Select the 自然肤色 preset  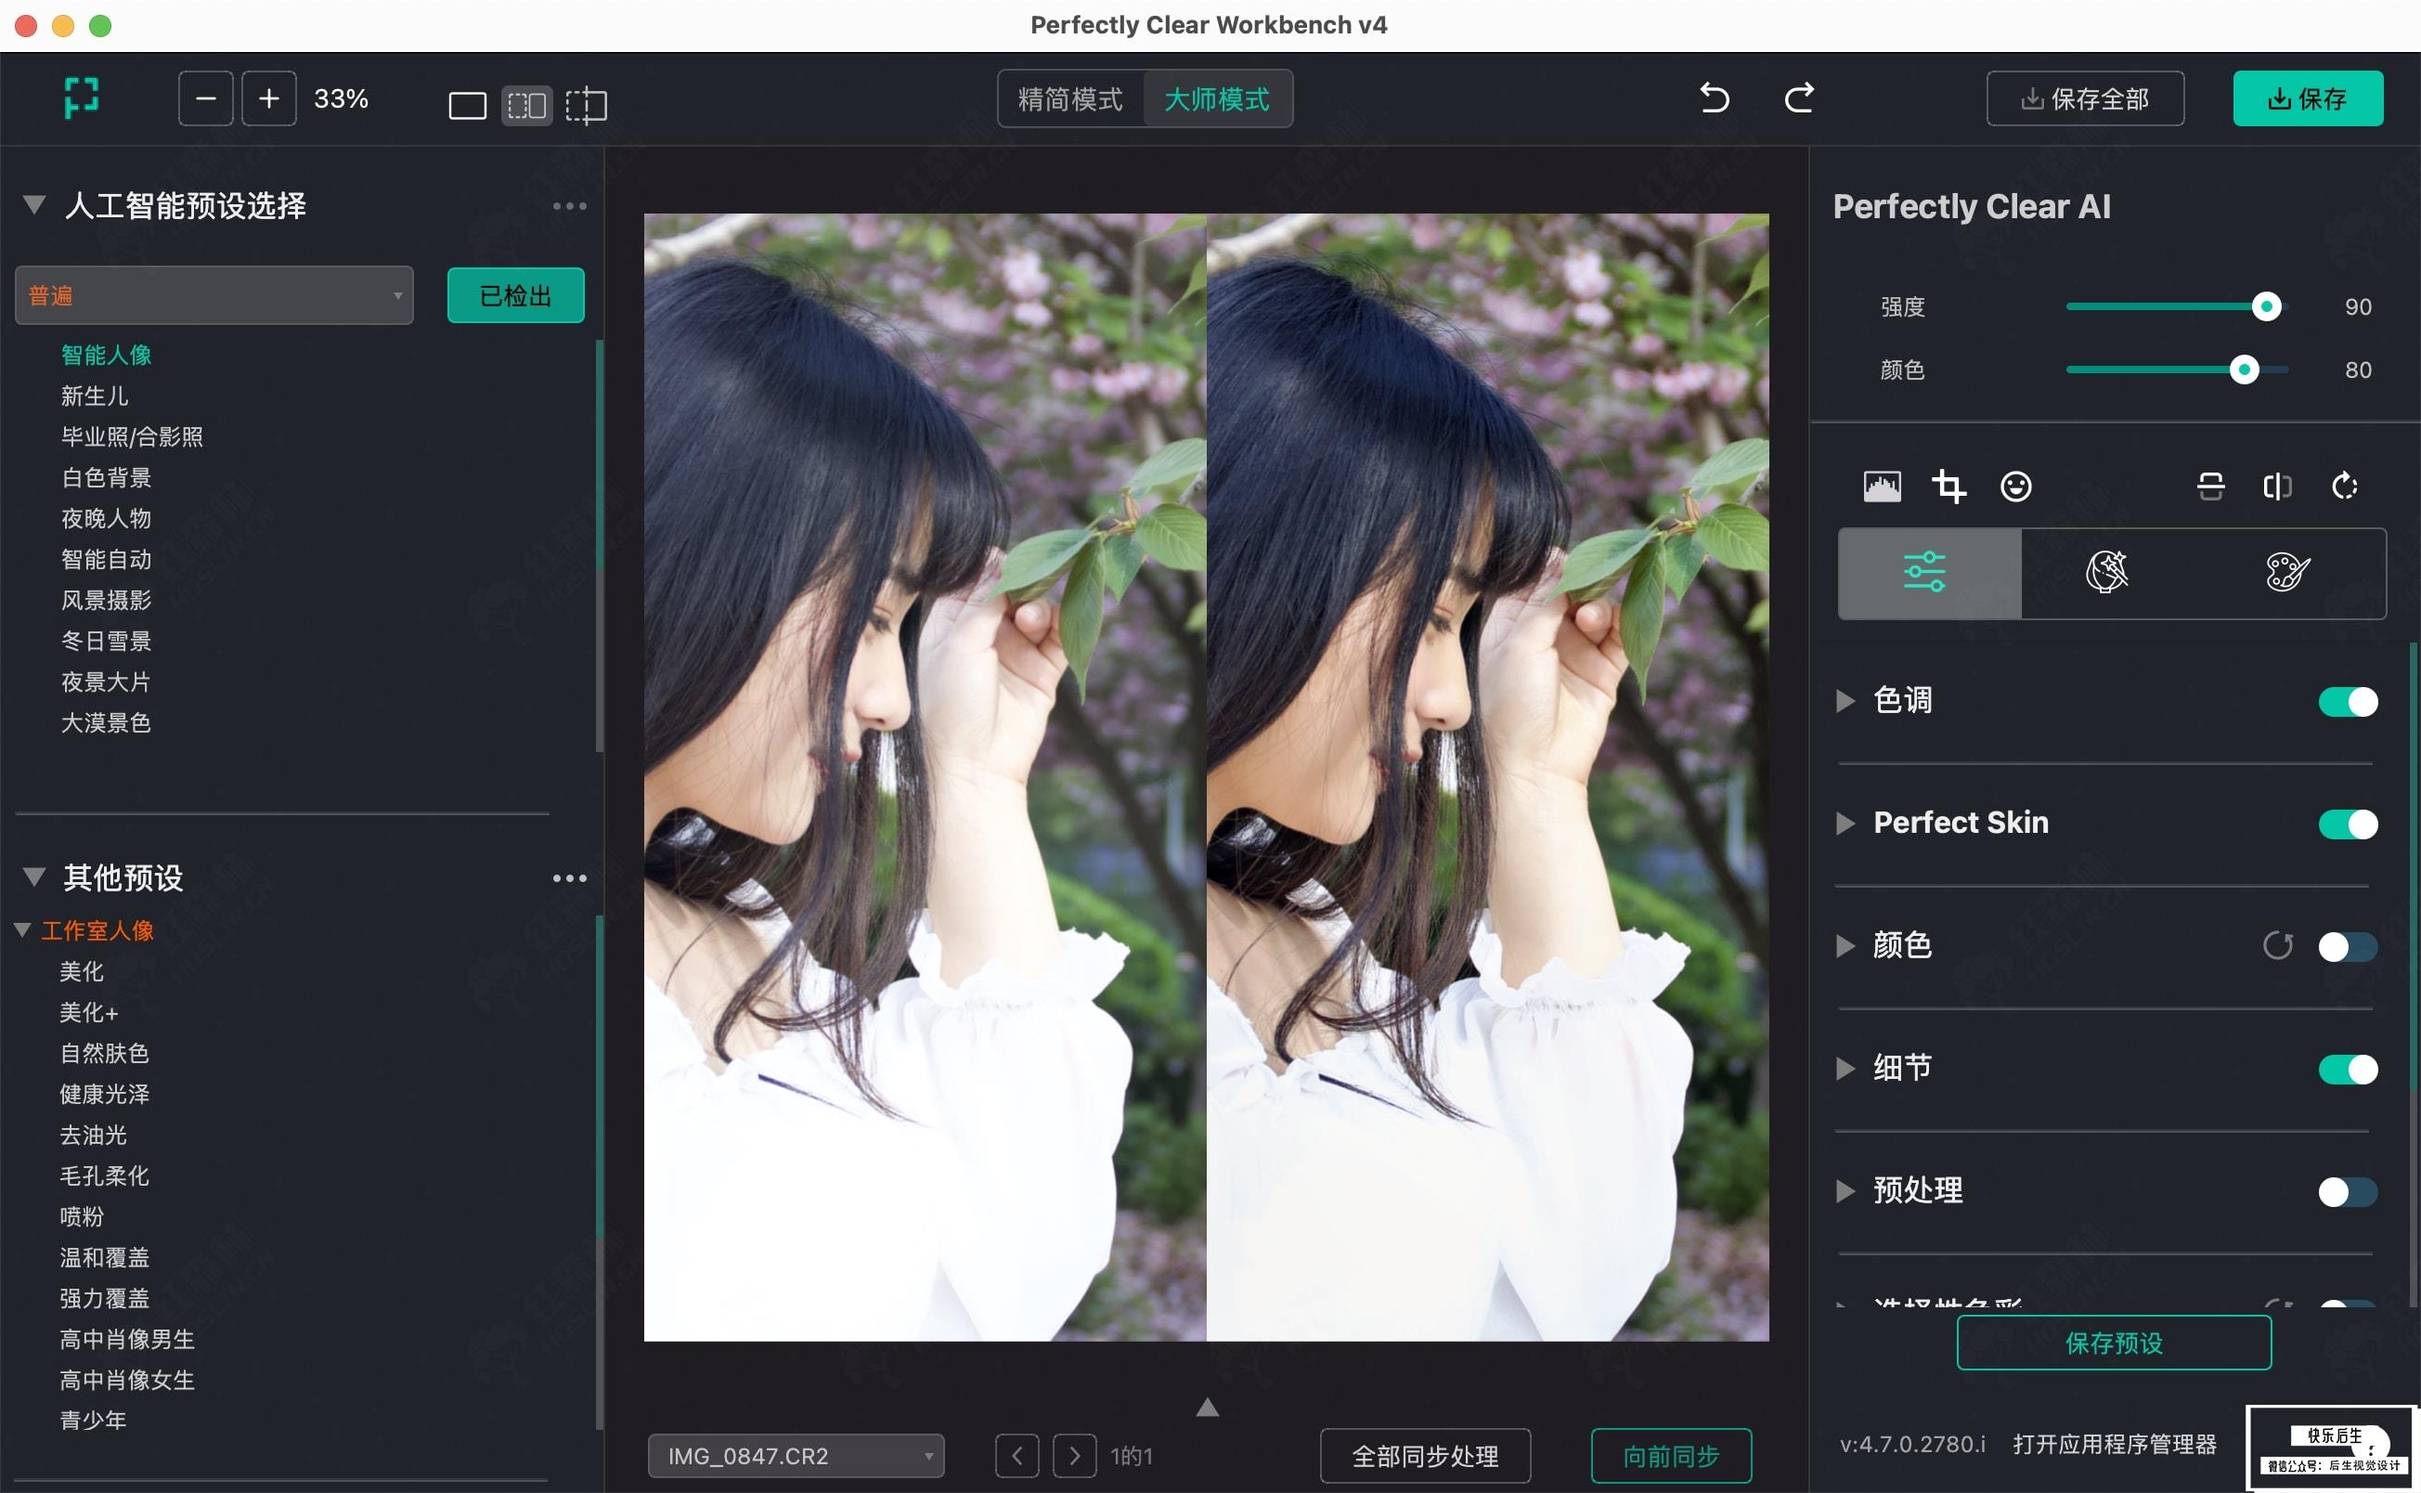coord(105,1054)
